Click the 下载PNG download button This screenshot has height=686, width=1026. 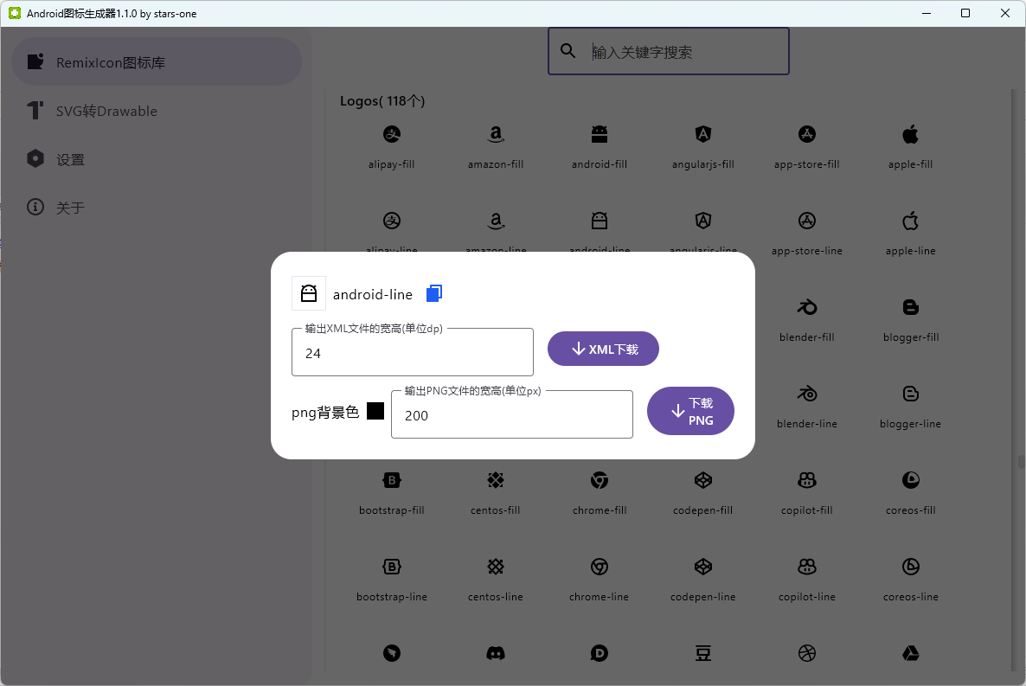coord(690,411)
